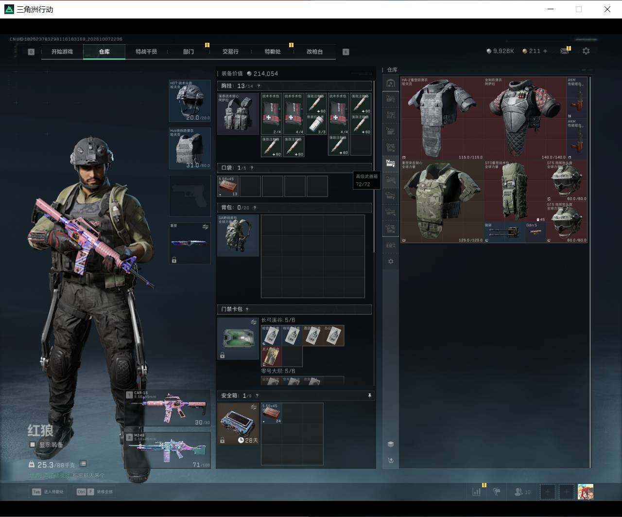Image resolution: width=622 pixels, height=517 pixels.
Task: Click the Tab 进入特勤处 button
Action: click(48, 492)
